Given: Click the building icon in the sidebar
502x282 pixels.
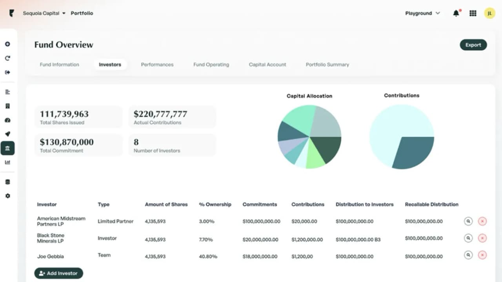Looking at the screenshot, I should (x=8, y=106).
